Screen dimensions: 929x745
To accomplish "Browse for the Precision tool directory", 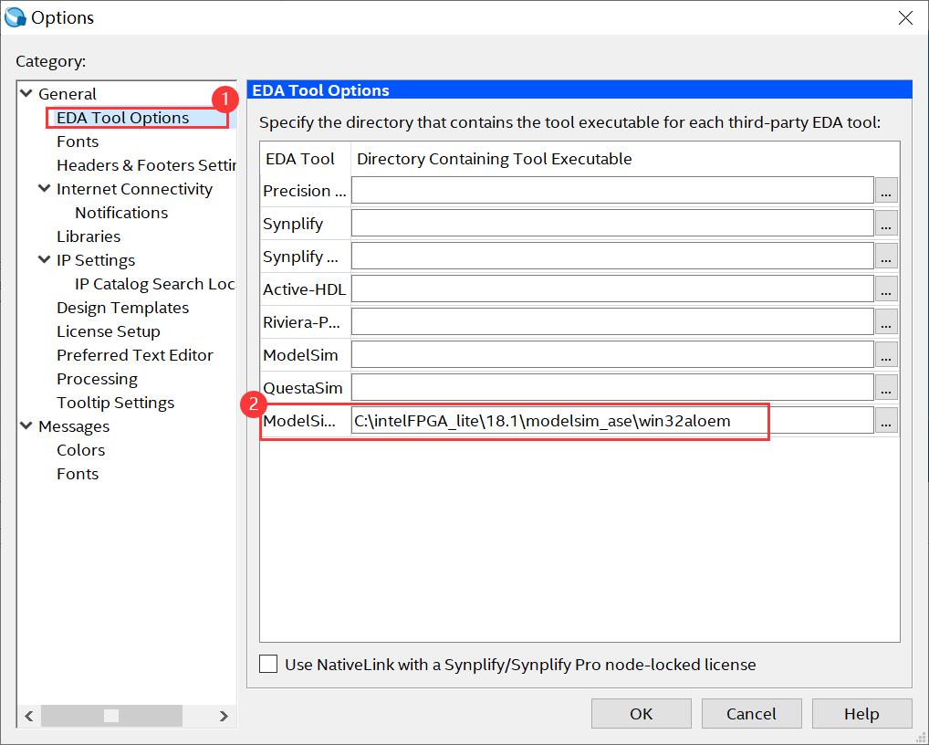I will (886, 190).
